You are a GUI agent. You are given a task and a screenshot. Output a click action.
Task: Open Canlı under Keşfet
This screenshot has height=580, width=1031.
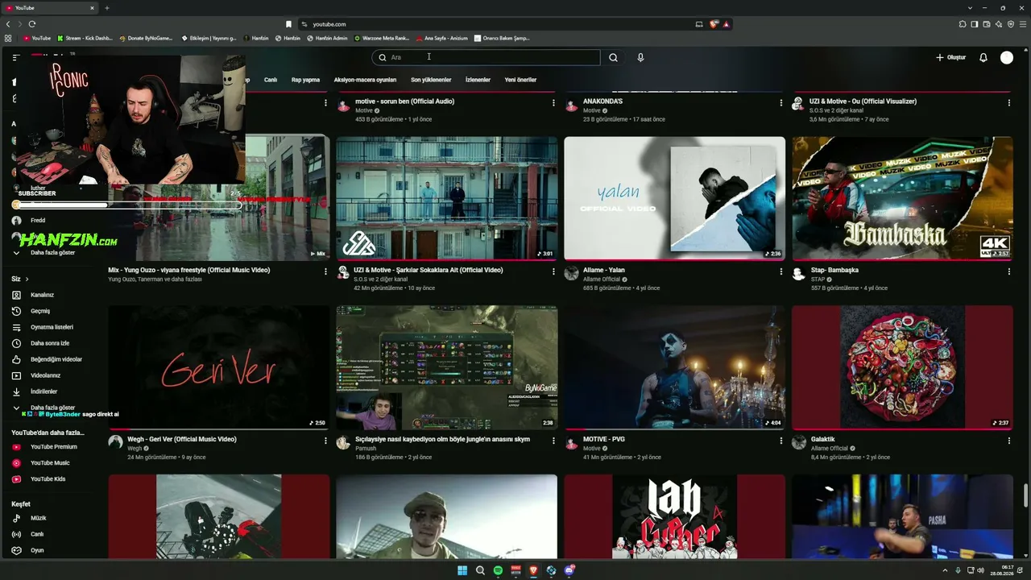53,534
